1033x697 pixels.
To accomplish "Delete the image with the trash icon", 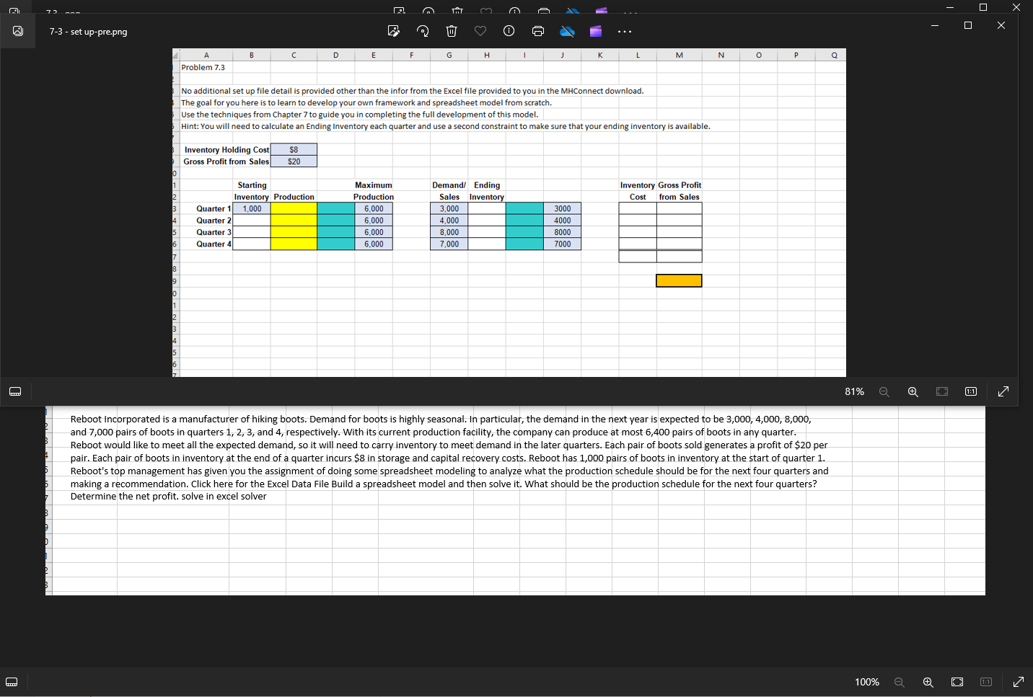I will [452, 31].
